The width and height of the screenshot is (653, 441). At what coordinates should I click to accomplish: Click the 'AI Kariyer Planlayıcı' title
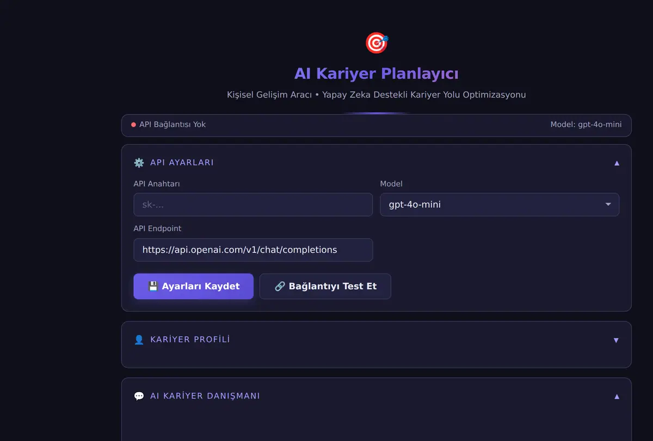(377, 73)
